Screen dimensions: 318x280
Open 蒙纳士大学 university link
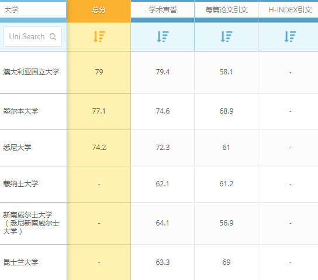(x=20, y=184)
